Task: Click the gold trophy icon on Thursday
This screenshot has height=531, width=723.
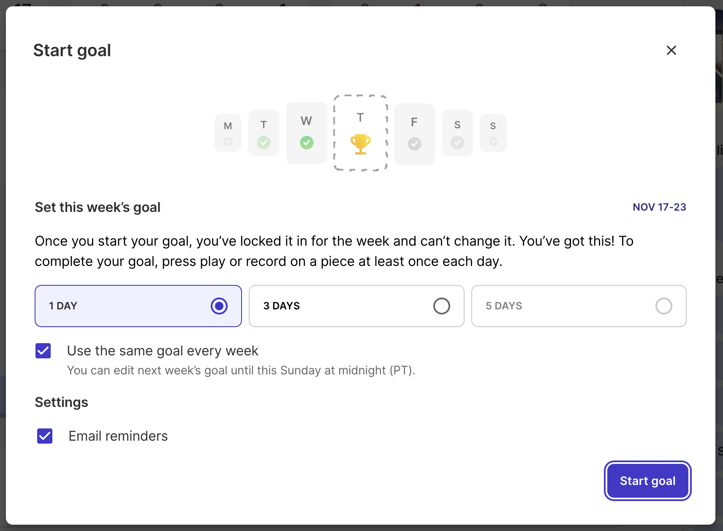Action: [x=360, y=144]
